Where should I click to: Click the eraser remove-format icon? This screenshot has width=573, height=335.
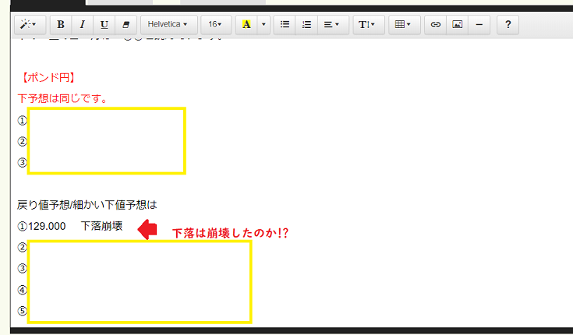(126, 24)
